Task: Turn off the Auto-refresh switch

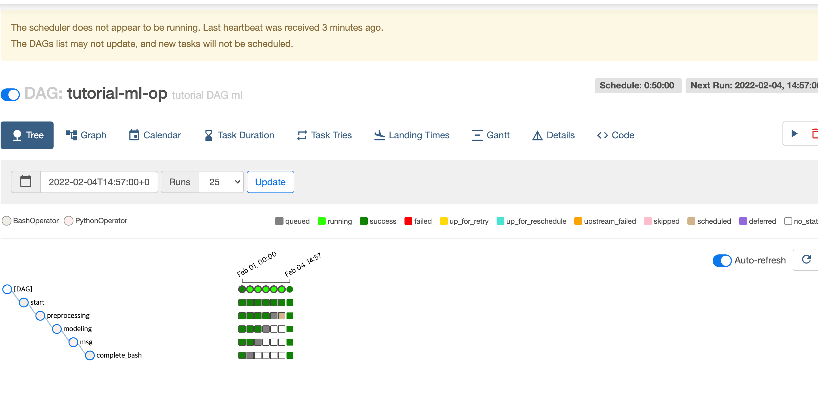Action: tap(722, 261)
